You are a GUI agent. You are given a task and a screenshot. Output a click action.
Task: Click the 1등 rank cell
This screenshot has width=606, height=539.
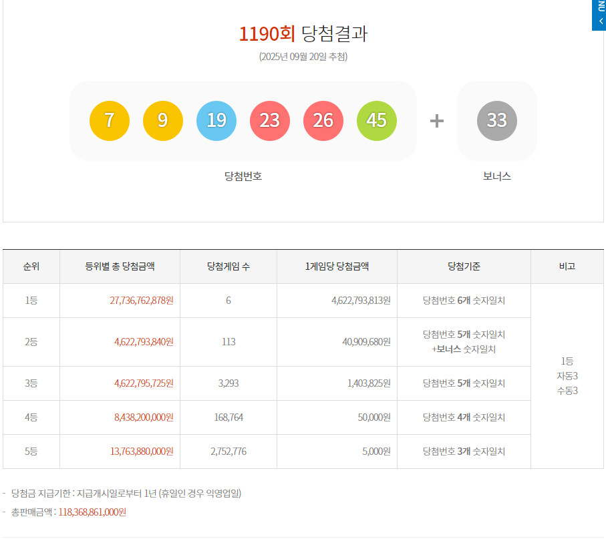tap(31, 301)
